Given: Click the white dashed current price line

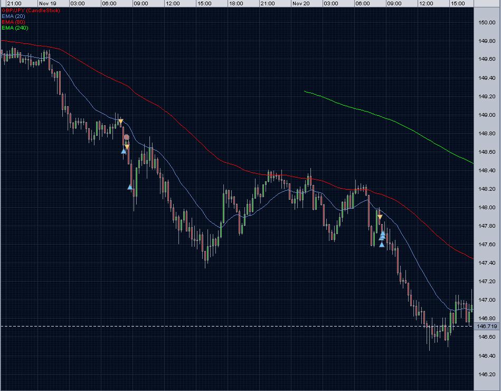Looking at the screenshot, I should tap(237, 326).
